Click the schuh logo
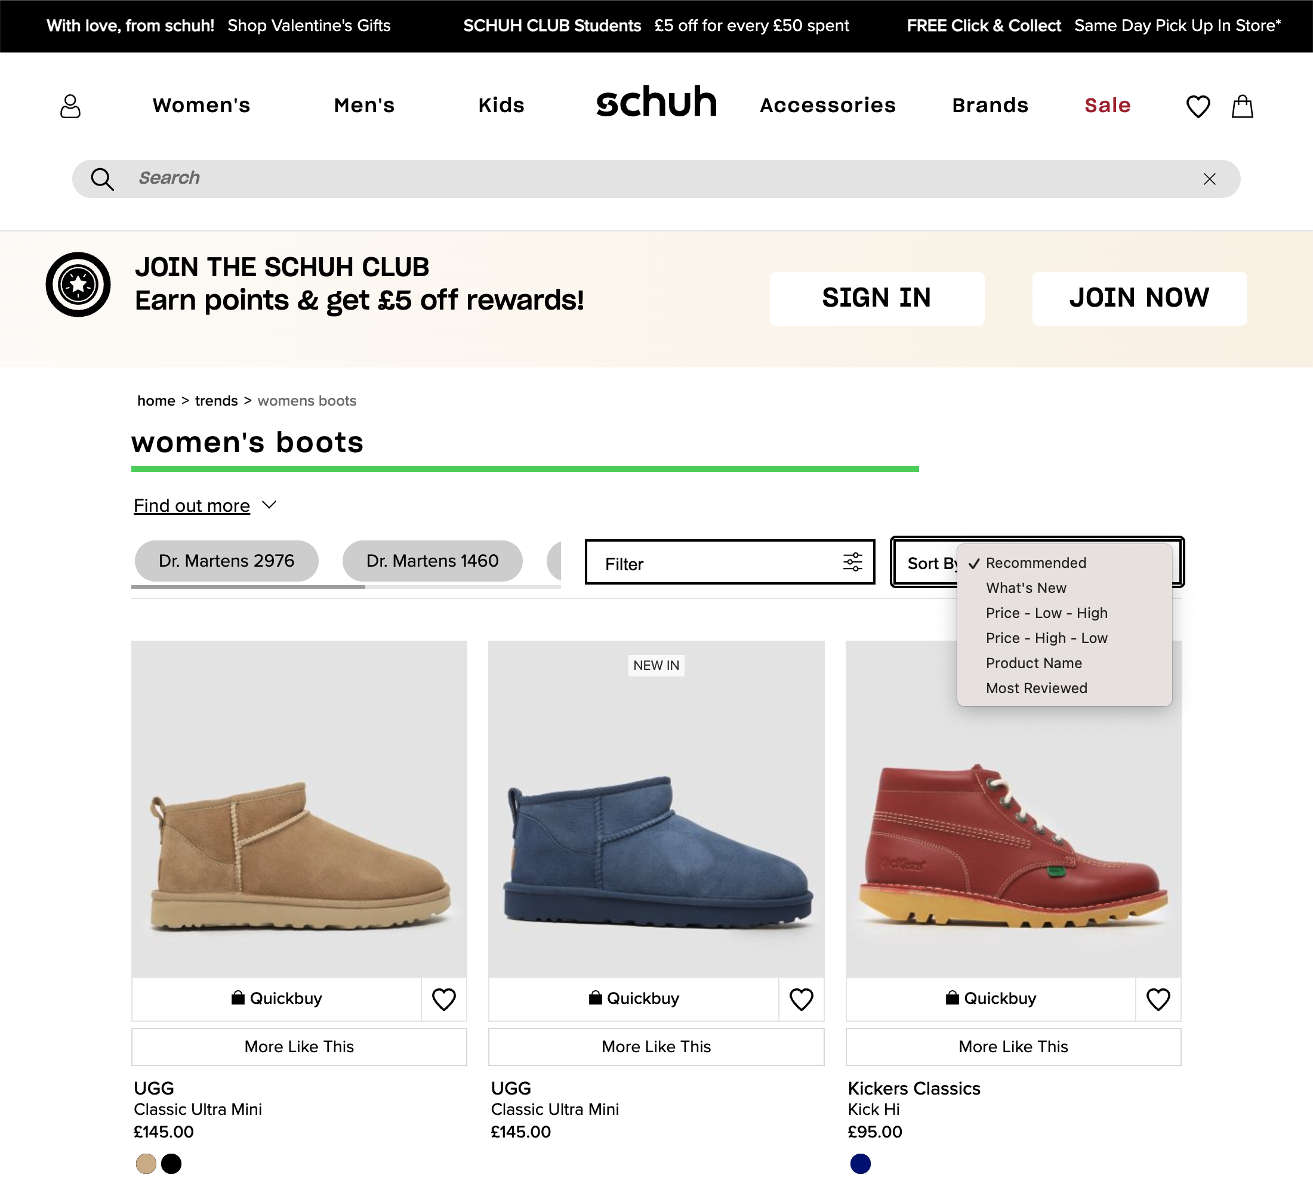 [x=656, y=103]
